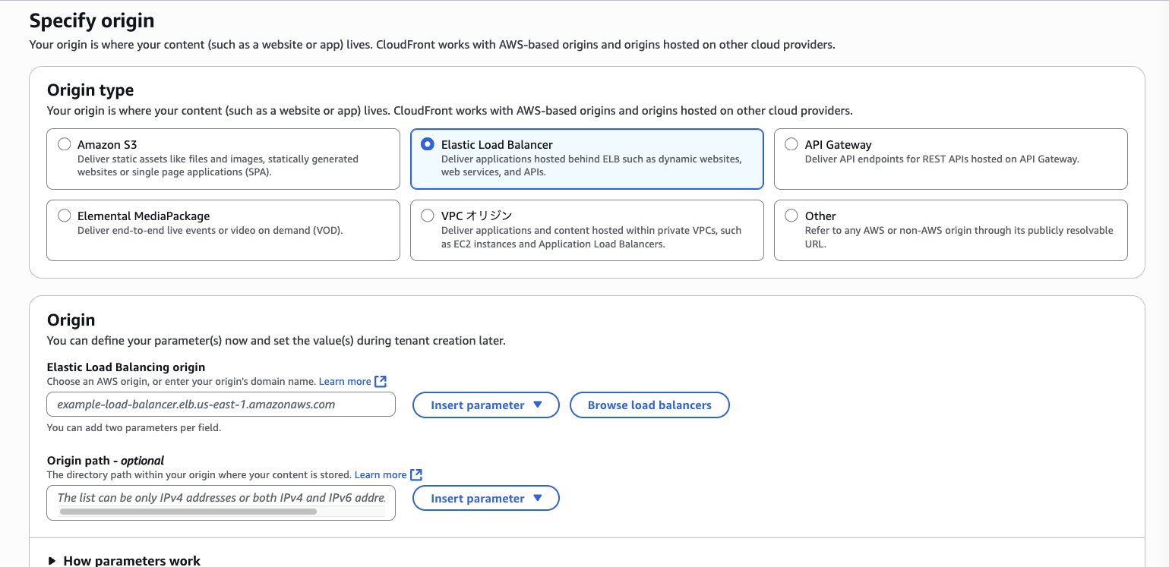
Task: Expand the How parameters work section
Action: (131, 560)
